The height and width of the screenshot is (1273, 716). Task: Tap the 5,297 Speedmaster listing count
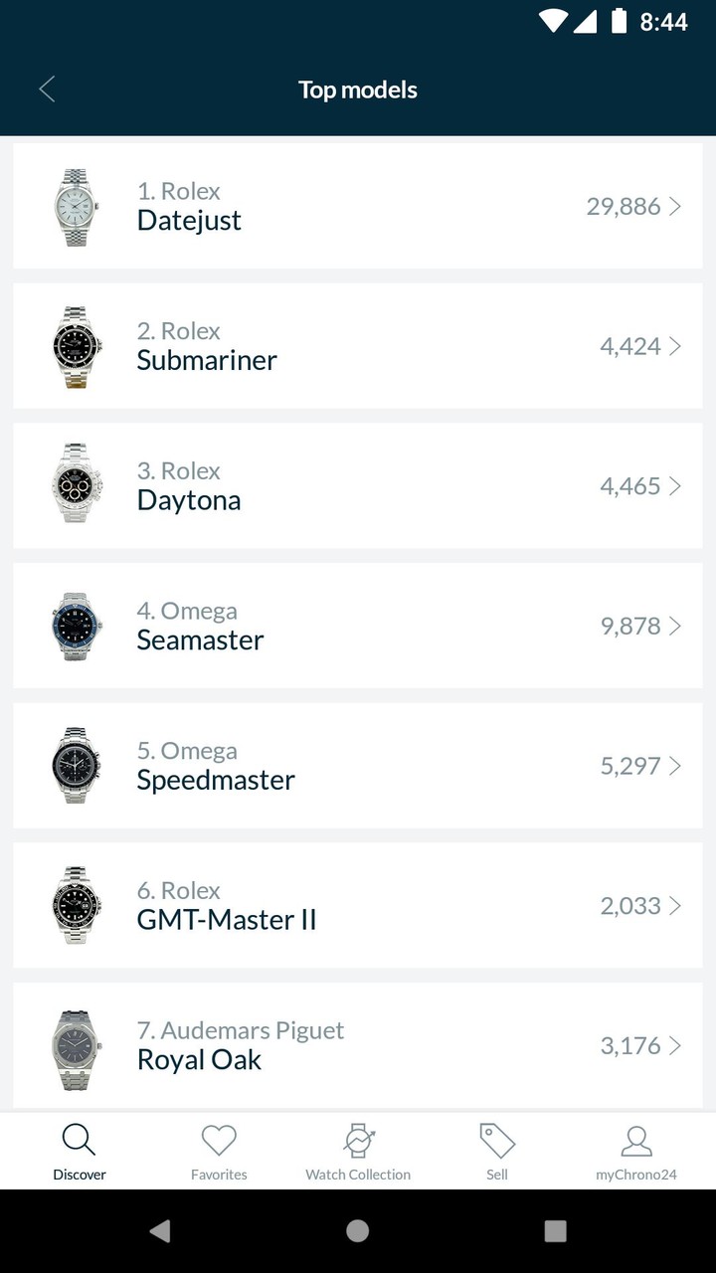pos(630,766)
